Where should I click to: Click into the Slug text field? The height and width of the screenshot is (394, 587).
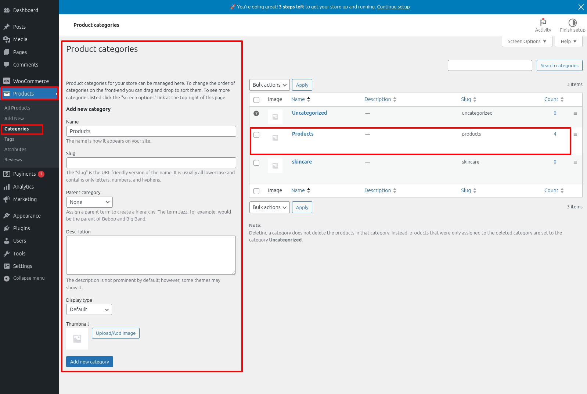click(x=151, y=163)
